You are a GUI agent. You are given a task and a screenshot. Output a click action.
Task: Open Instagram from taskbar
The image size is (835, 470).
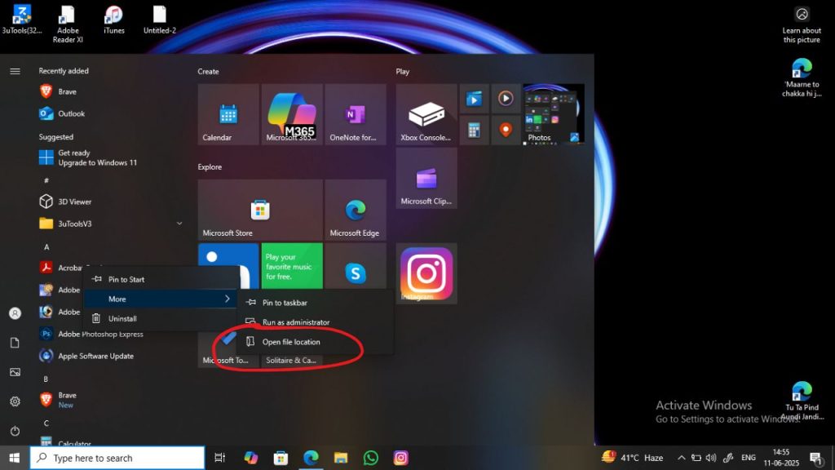[401, 458]
